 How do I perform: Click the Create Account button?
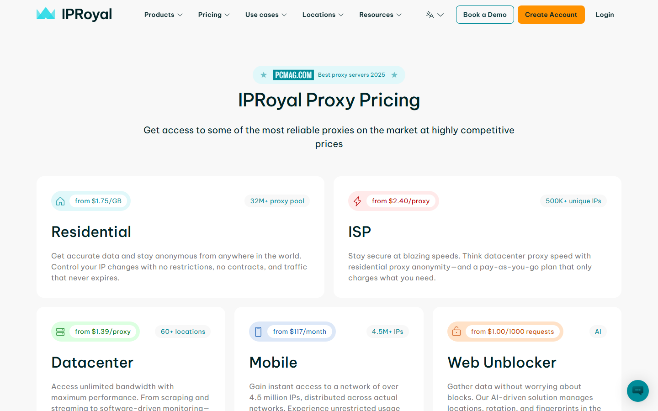(x=551, y=15)
